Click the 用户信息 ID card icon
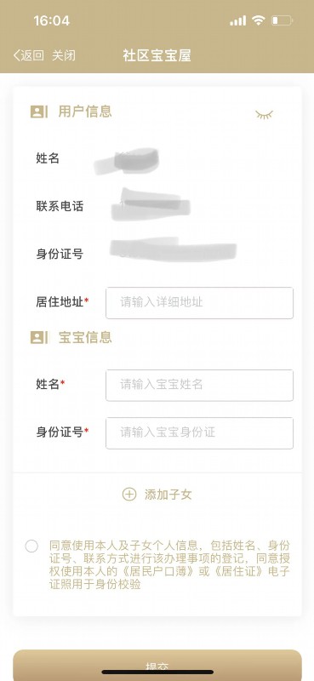Viewport: 314px width, 681px height. click(39, 112)
